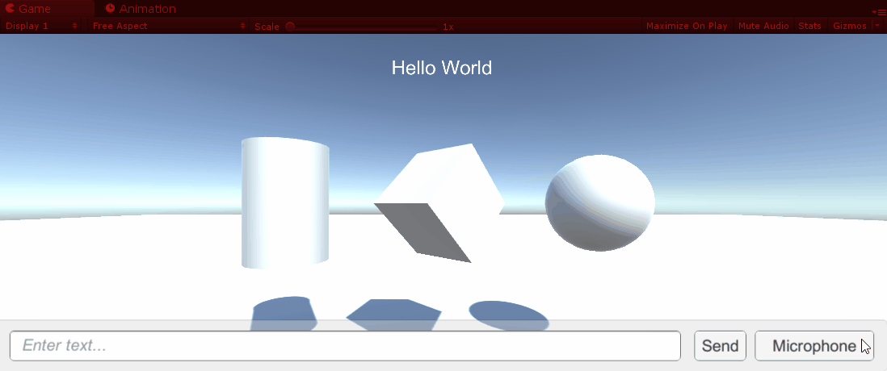Viewport: 887px width, 371px height.
Task: Click the 1x scale value
Action: click(448, 27)
